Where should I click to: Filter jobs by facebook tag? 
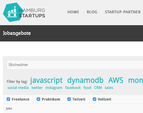pos(73,88)
